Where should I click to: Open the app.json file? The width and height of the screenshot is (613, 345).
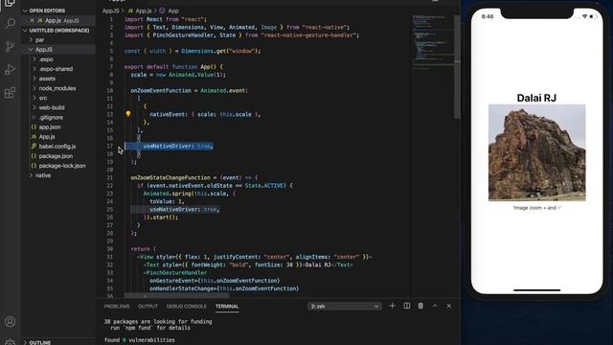pyautogui.click(x=57, y=127)
